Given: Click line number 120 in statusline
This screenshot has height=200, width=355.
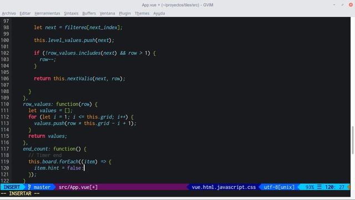Looking at the screenshot, I should (x=329, y=187).
